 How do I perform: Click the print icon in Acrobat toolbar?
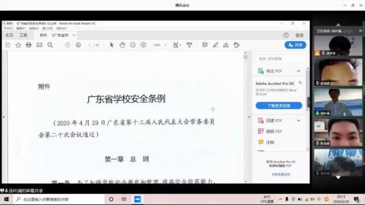pyautogui.click(x=28, y=45)
